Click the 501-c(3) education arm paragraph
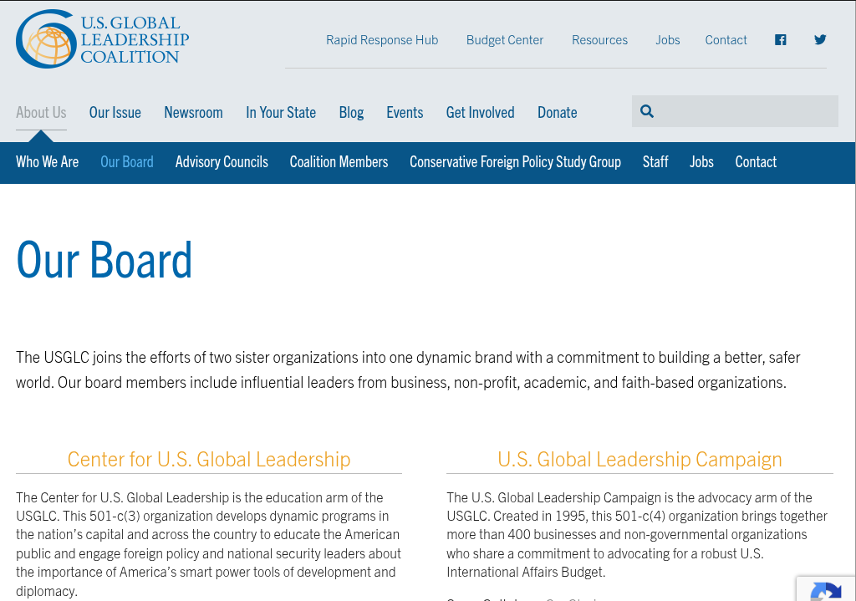856x601 pixels. 208,543
